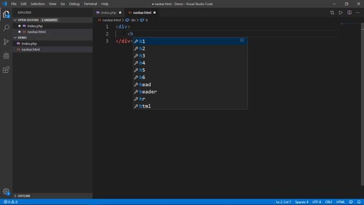Image resolution: width=364 pixels, height=205 pixels.
Task: Open the Source Control view
Action: pos(6,42)
